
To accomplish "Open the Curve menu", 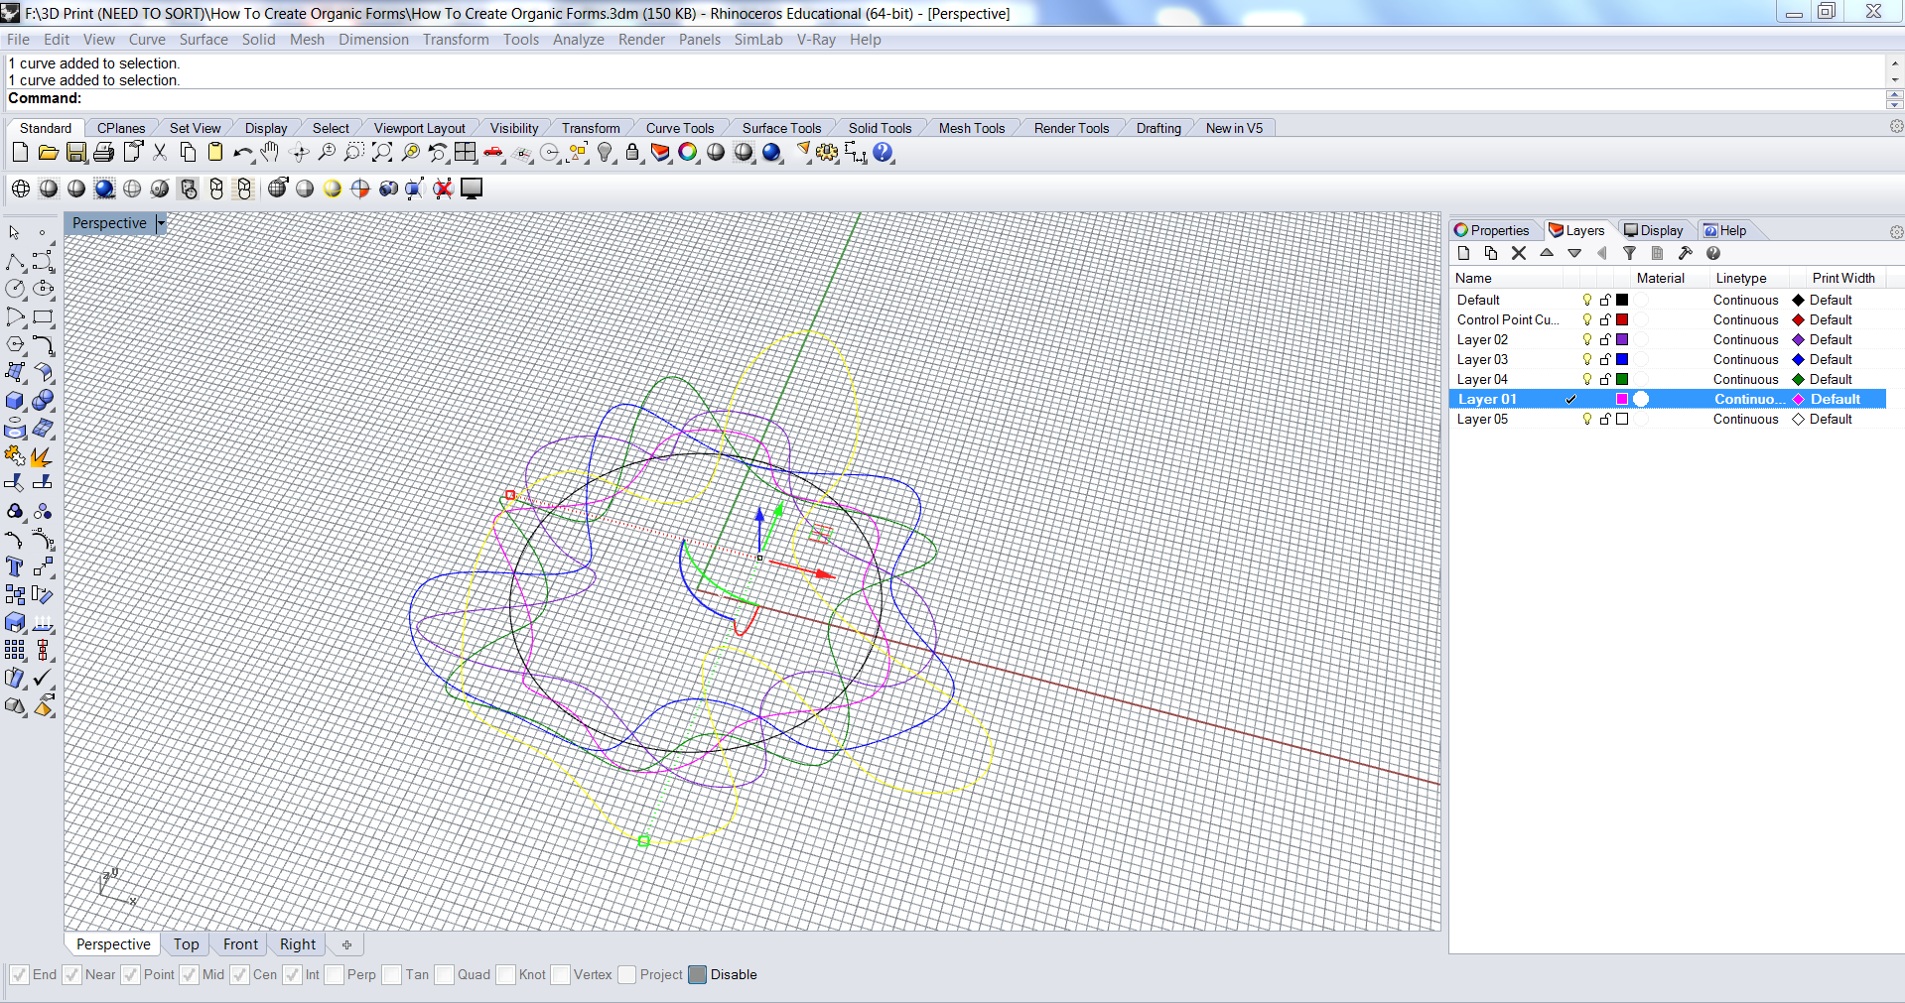I will (x=147, y=40).
